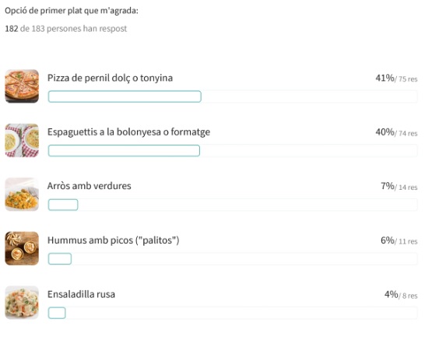Select 'Espaguettis a la bolonyesa o formatge' label

[x=128, y=132]
